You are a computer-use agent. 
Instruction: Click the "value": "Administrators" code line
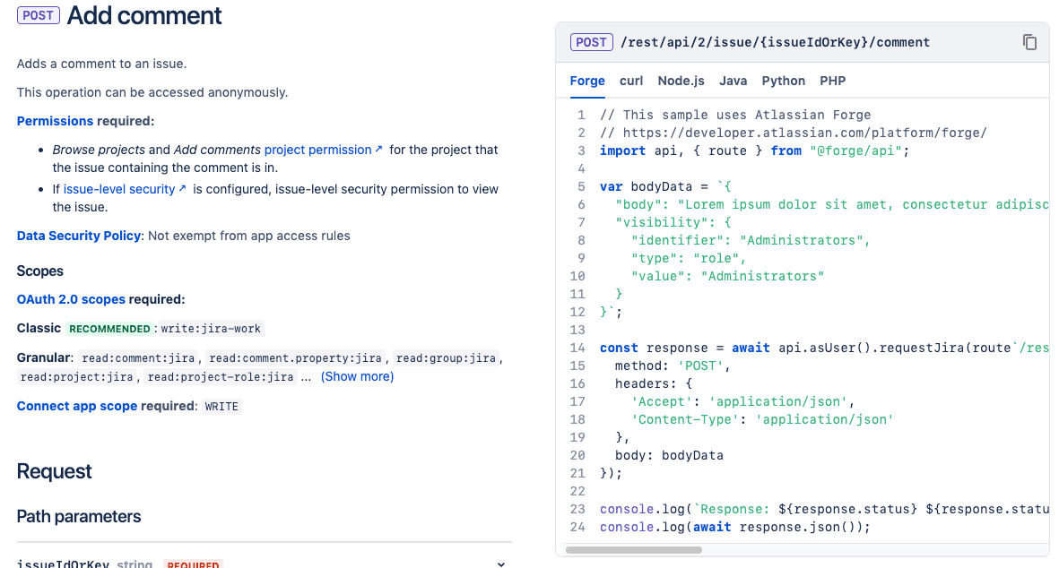click(x=727, y=276)
